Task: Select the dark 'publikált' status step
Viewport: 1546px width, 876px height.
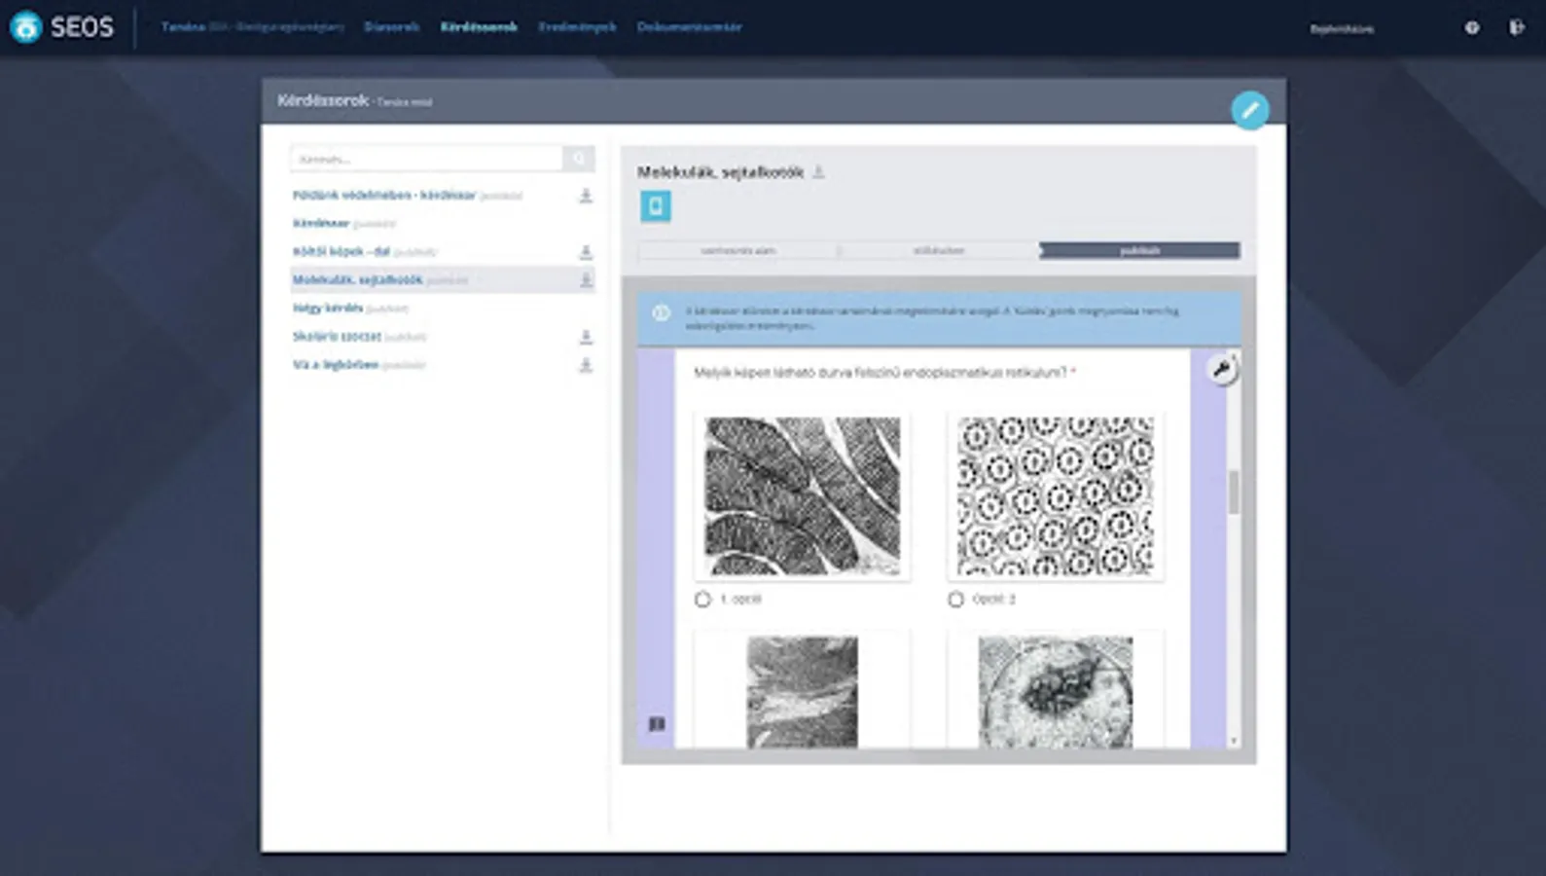Action: (x=1139, y=251)
